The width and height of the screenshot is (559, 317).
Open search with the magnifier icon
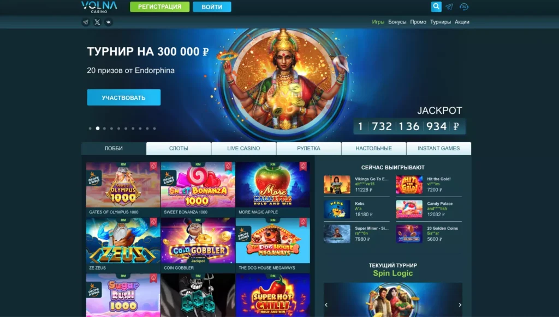coord(436,7)
